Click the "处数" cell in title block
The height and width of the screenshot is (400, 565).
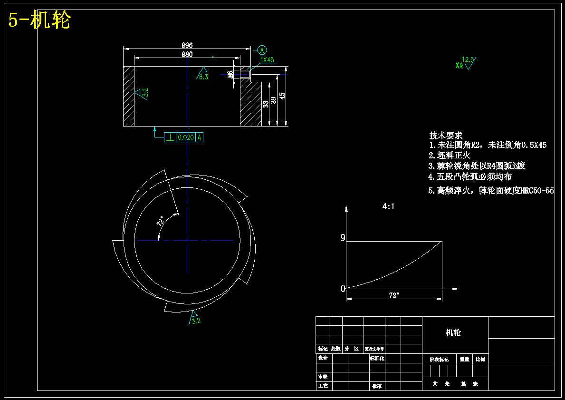coord(336,349)
